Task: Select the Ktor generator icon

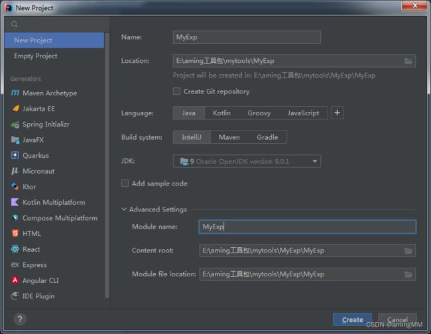Action: [15, 186]
